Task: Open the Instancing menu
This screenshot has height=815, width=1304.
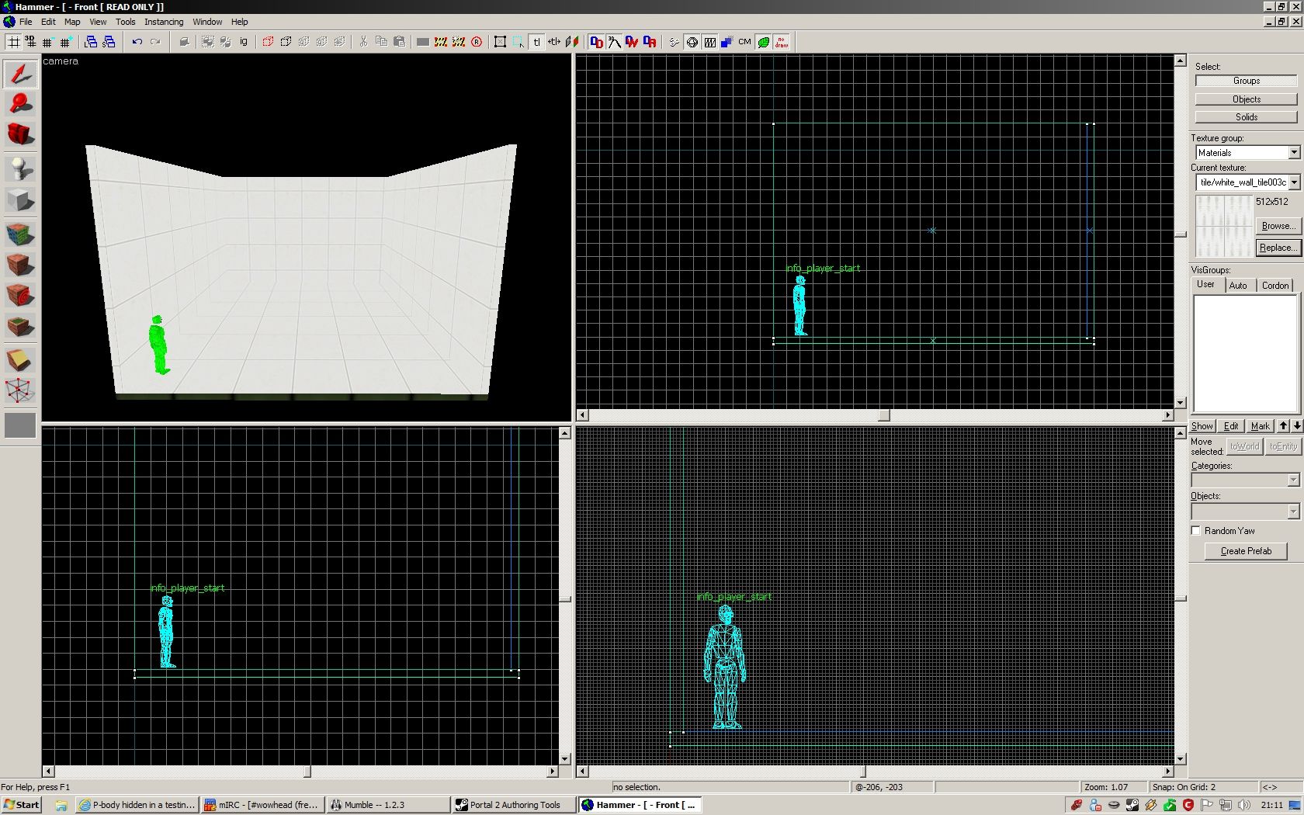Action: (164, 22)
